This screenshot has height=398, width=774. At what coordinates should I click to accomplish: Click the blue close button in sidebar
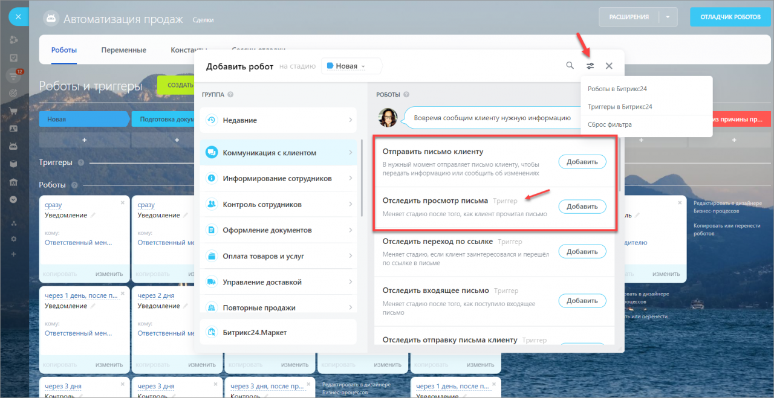tap(18, 17)
